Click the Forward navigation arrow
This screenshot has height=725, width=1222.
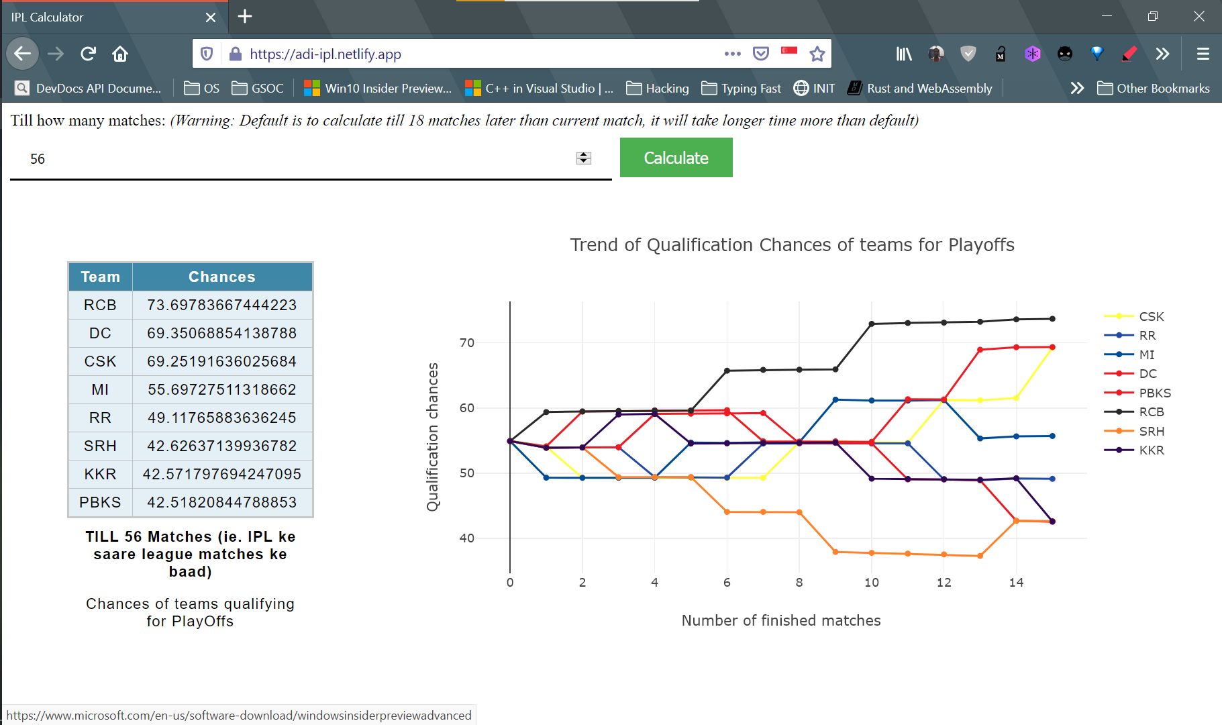(56, 54)
